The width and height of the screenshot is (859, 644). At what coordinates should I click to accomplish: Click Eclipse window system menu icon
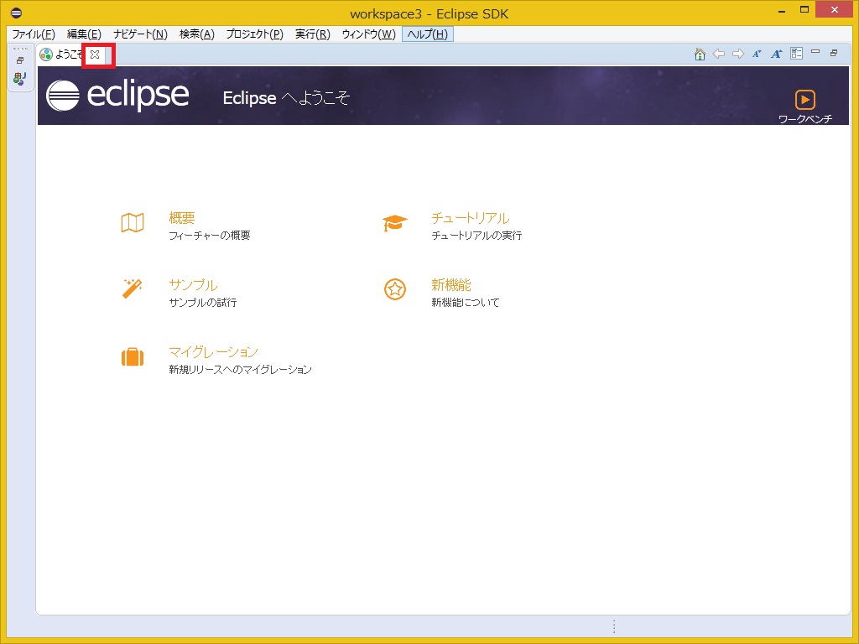[x=17, y=13]
